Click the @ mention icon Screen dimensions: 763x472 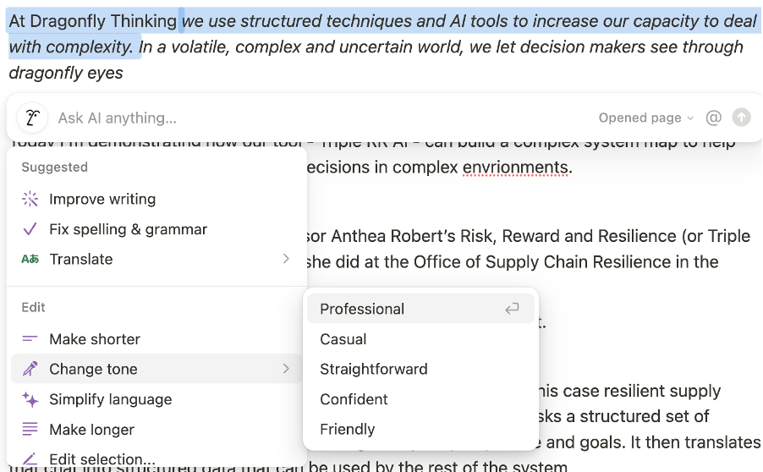(713, 118)
